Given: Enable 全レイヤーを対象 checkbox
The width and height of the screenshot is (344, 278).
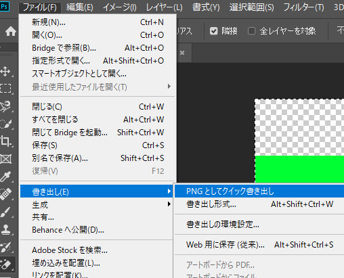Looking at the screenshot, I should coord(251,31).
